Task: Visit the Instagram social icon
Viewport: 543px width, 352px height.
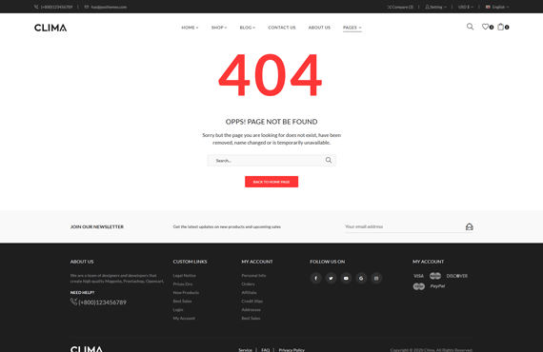Action: point(376,278)
